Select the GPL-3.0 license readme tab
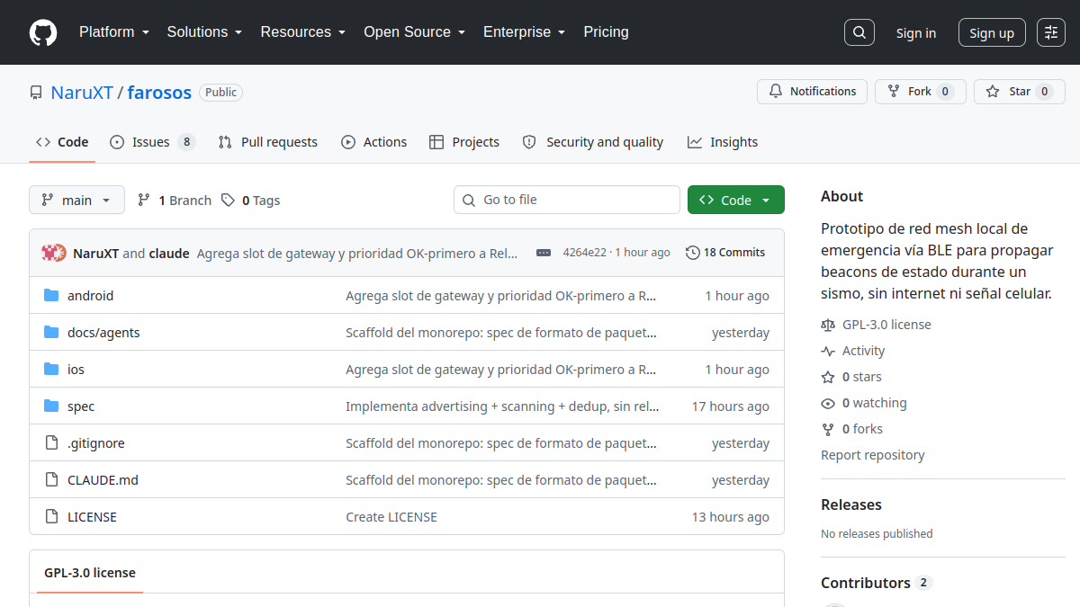Image resolution: width=1080 pixels, height=607 pixels. click(90, 572)
